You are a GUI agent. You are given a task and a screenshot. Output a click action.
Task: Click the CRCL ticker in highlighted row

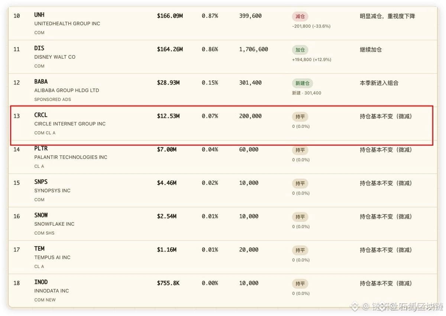click(x=41, y=115)
